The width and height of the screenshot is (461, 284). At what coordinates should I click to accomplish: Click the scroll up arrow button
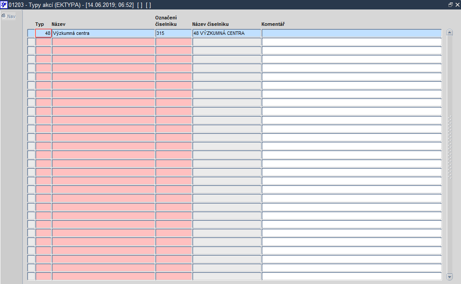449,32
